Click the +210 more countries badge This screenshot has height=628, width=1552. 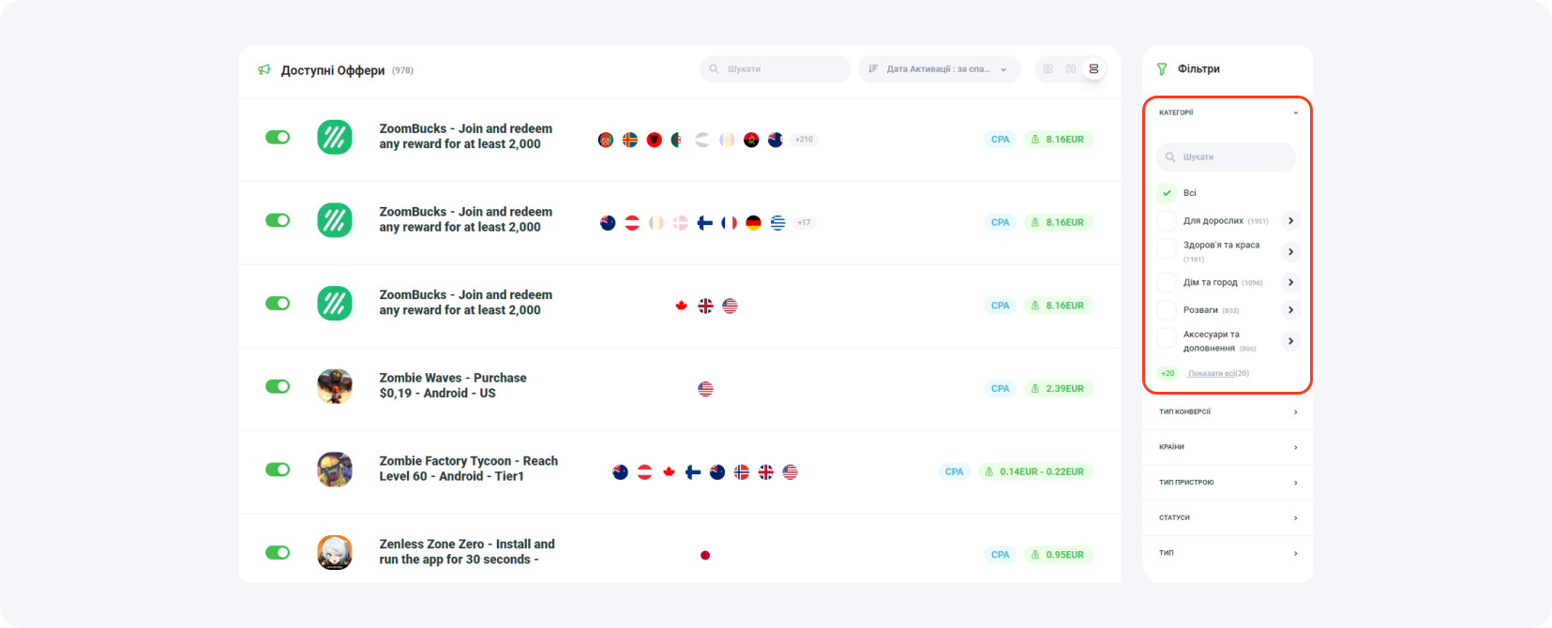coord(804,140)
